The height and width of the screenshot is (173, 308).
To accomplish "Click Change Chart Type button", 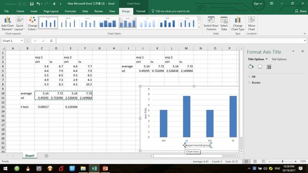I will [x=238, y=24].
